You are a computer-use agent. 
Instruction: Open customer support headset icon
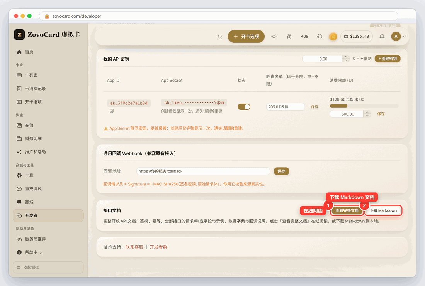(320, 37)
